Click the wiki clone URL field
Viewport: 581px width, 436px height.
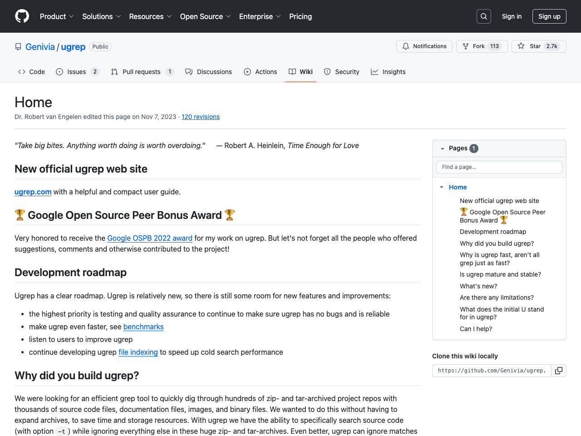point(492,371)
